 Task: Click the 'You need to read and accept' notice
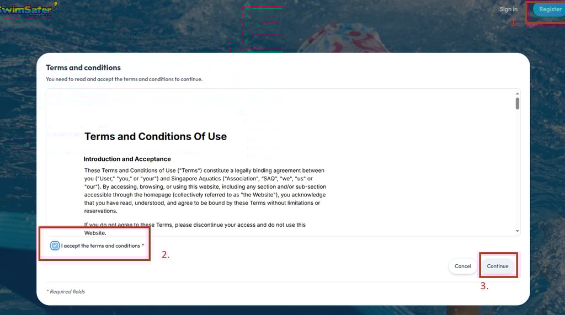[x=124, y=79]
